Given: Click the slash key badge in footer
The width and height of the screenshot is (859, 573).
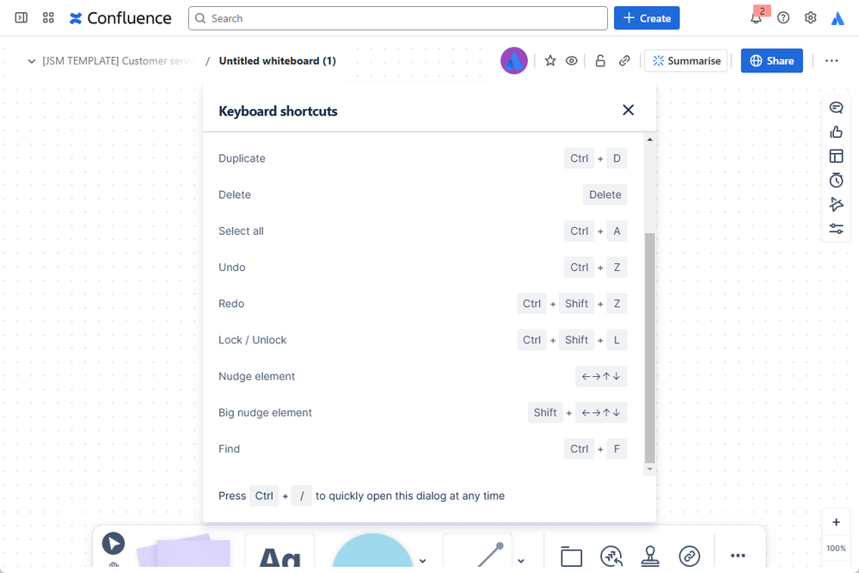Looking at the screenshot, I should [301, 496].
